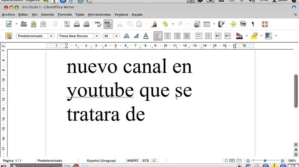
Task: Open a file with the Open icon
Action: (x=24, y=24)
